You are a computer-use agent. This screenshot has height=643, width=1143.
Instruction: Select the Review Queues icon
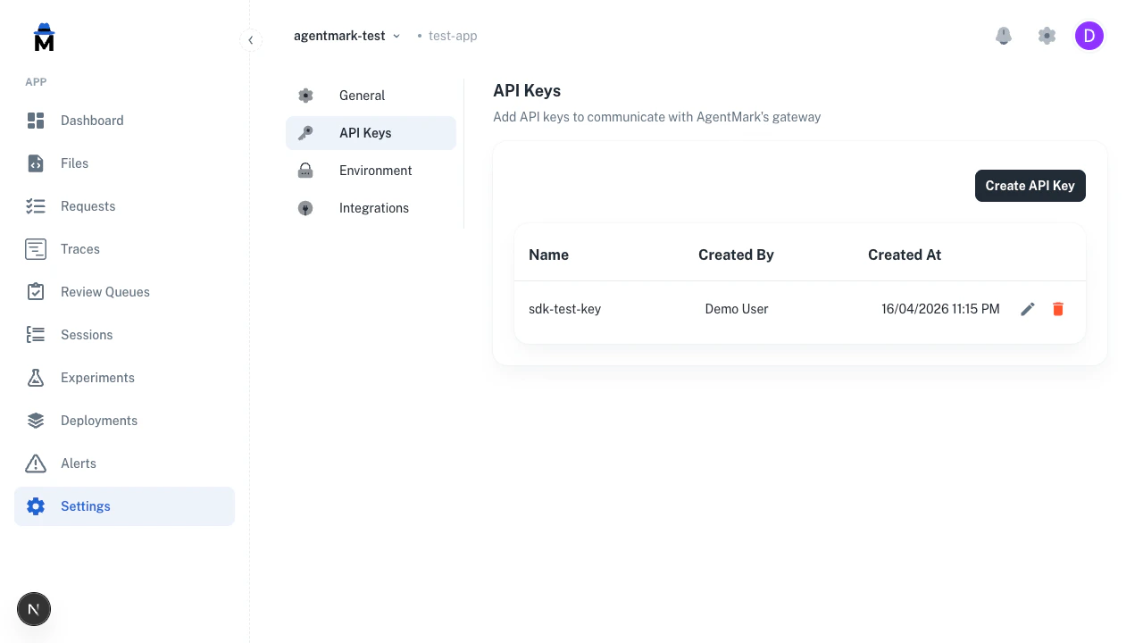[x=36, y=292]
